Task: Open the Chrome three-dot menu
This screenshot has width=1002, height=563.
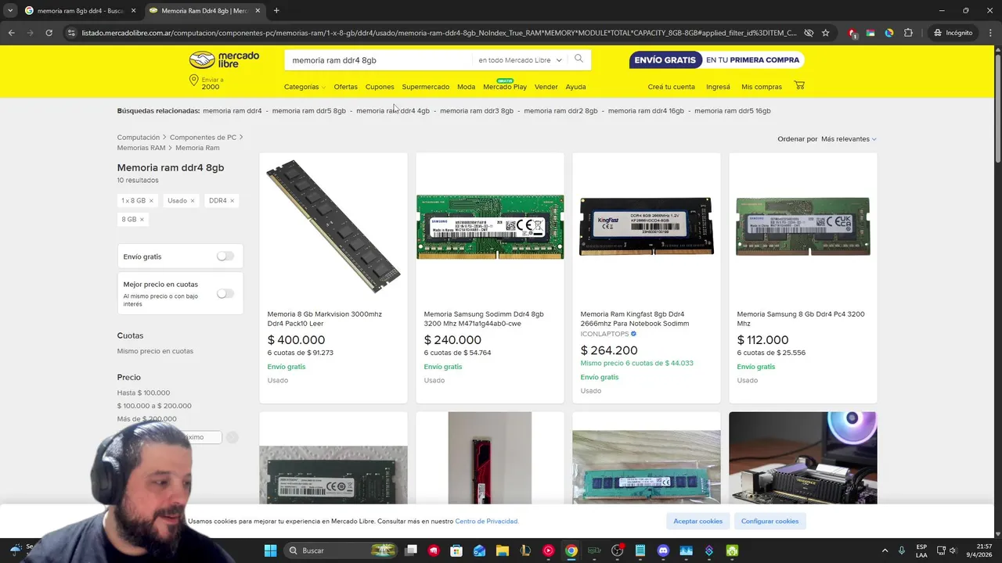Action: [x=990, y=33]
